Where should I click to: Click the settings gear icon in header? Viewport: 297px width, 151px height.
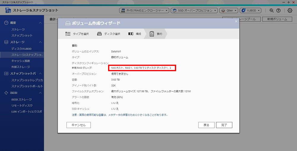coord(290,10)
